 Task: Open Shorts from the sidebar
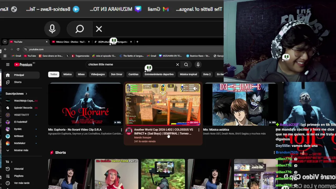(x=22, y=82)
